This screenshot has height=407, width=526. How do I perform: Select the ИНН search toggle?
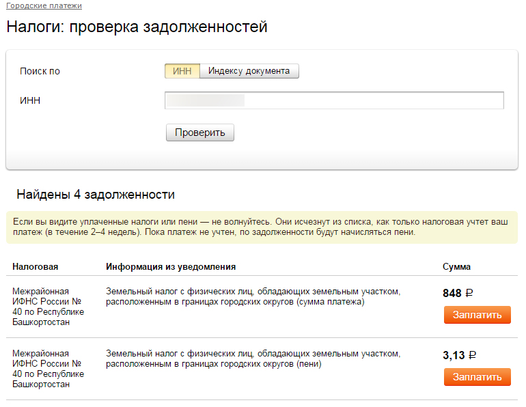182,71
